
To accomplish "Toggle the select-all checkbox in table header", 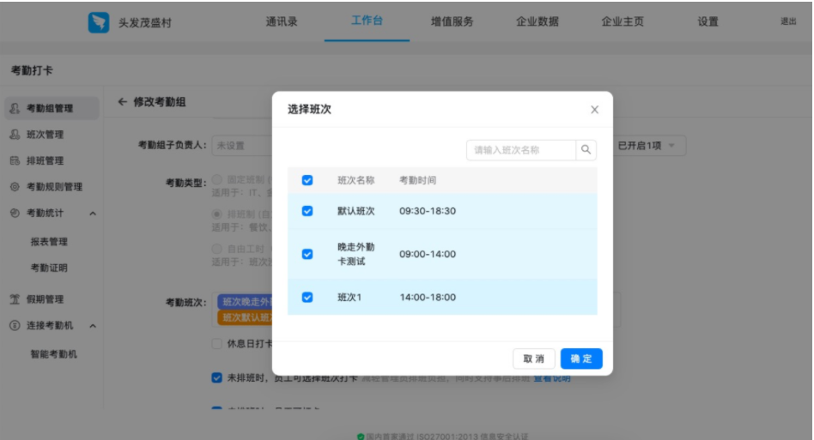I will 307,180.
